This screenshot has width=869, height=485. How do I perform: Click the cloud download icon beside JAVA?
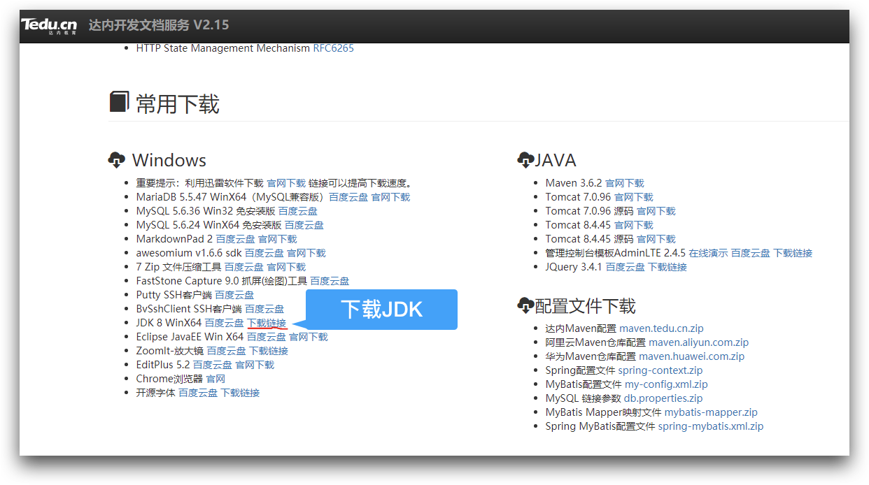(x=525, y=160)
